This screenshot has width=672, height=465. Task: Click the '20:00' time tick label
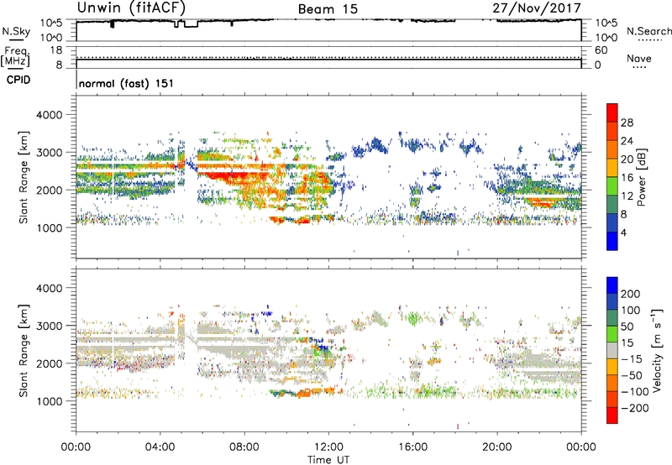[x=497, y=447]
